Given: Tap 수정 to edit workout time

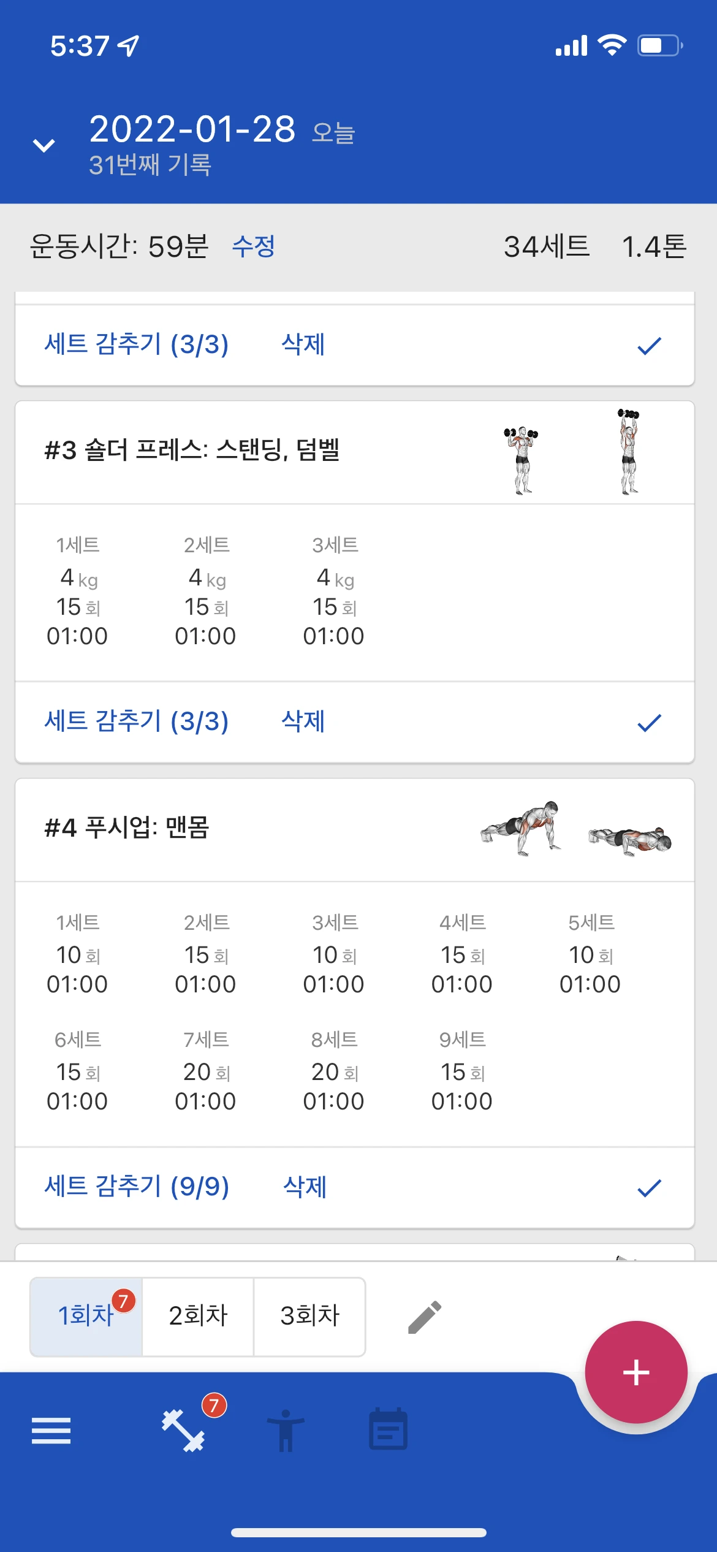Looking at the screenshot, I should tap(254, 246).
